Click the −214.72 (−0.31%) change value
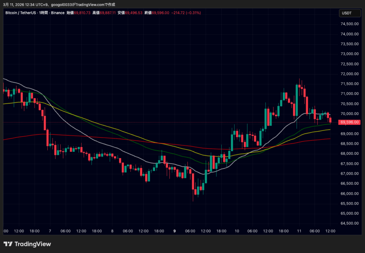Image resolution: width=365 pixels, height=253 pixels. tap(186, 13)
